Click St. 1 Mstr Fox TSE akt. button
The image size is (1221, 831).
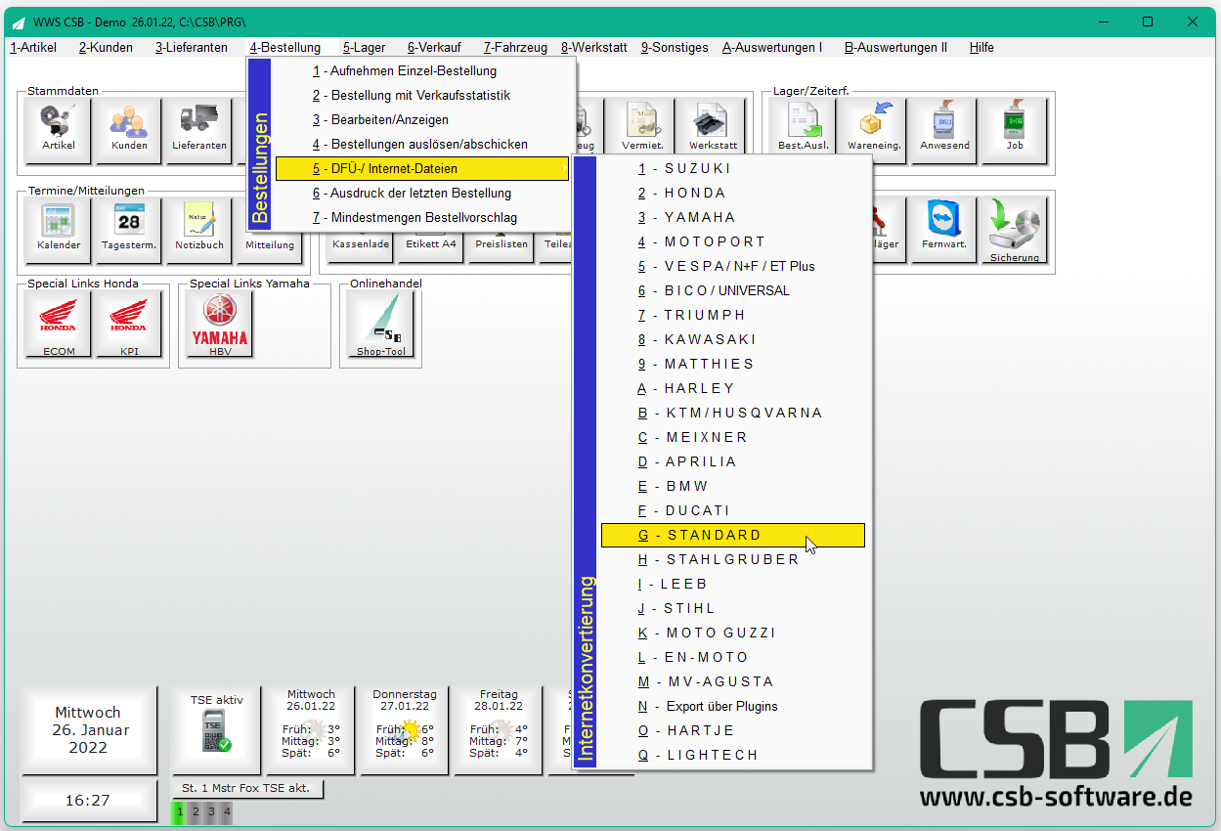(246, 789)
